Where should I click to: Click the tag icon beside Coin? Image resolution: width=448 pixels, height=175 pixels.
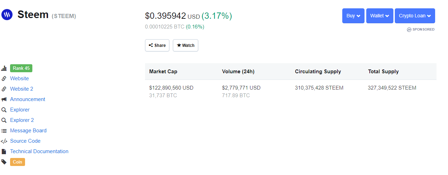(4, 162)
